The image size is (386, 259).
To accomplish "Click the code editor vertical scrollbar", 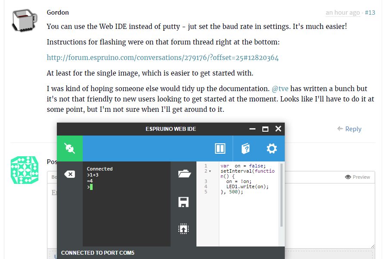I will (281, 195).
